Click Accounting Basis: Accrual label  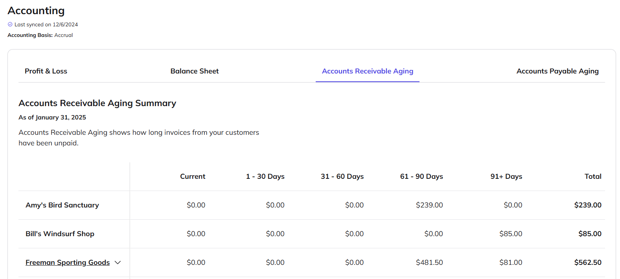tap(40, 35)
